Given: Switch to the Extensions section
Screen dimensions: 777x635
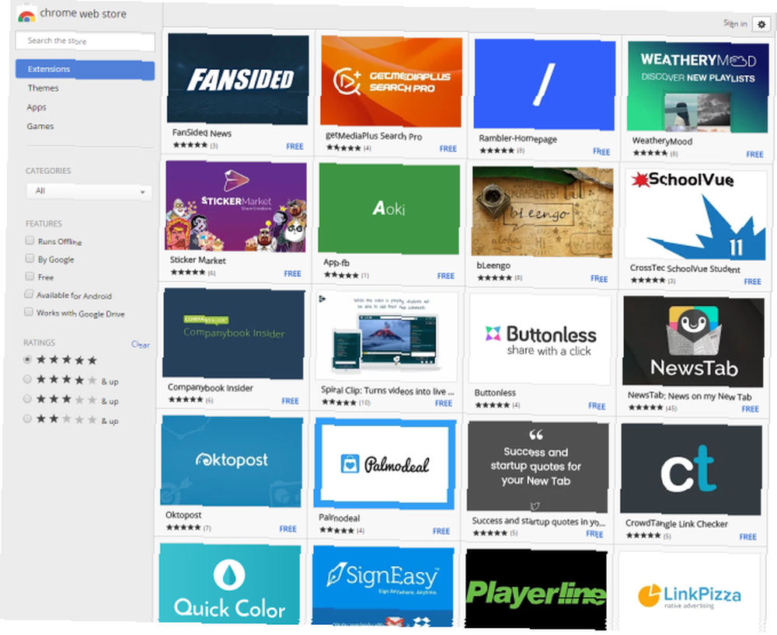Looking at the screenshot, I should pyautogui.click(x=85, y=70).
